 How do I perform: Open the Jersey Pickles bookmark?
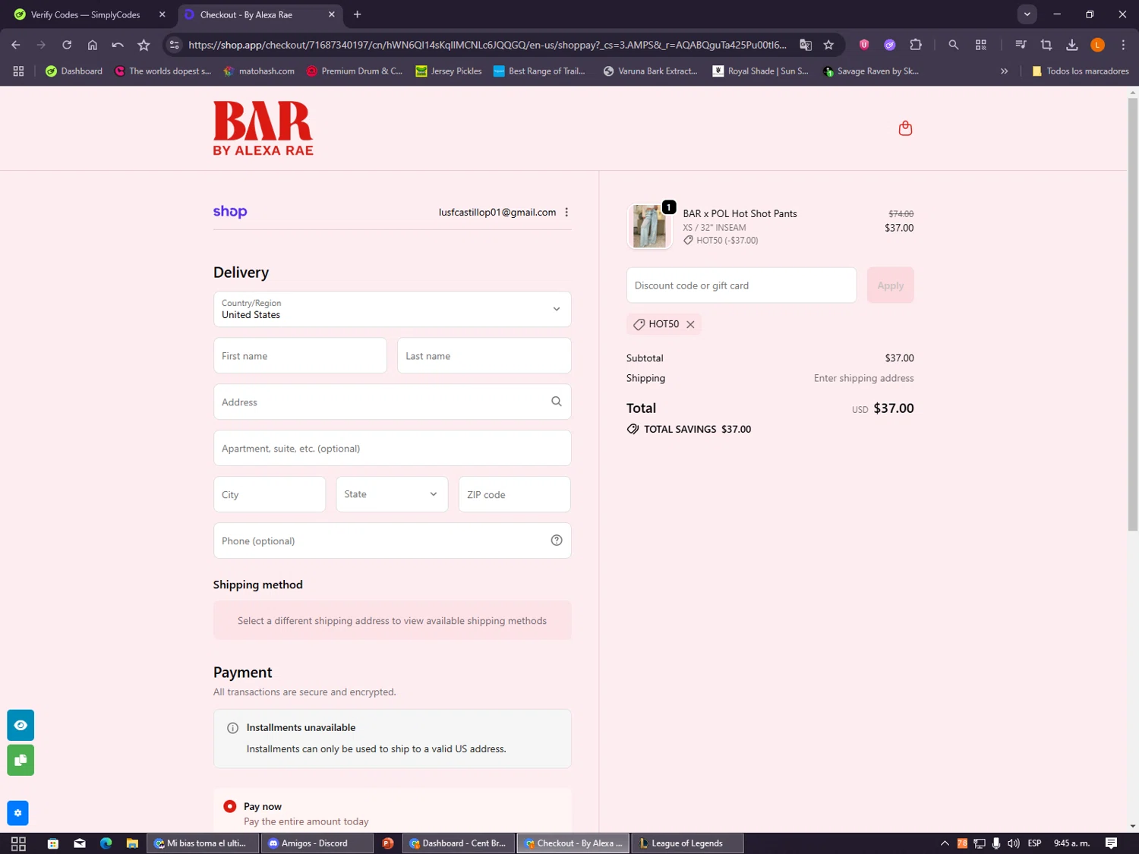tap(449, 71)
